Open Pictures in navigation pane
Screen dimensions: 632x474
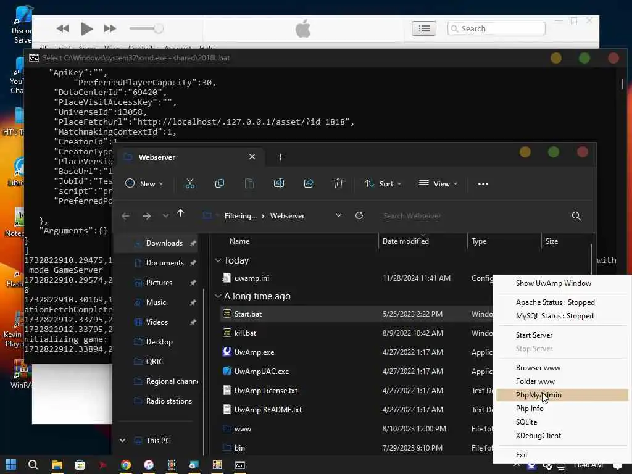point(159,283)
